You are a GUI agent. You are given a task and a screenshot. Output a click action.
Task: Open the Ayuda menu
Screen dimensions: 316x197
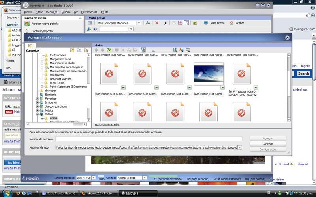pos(104,12)
